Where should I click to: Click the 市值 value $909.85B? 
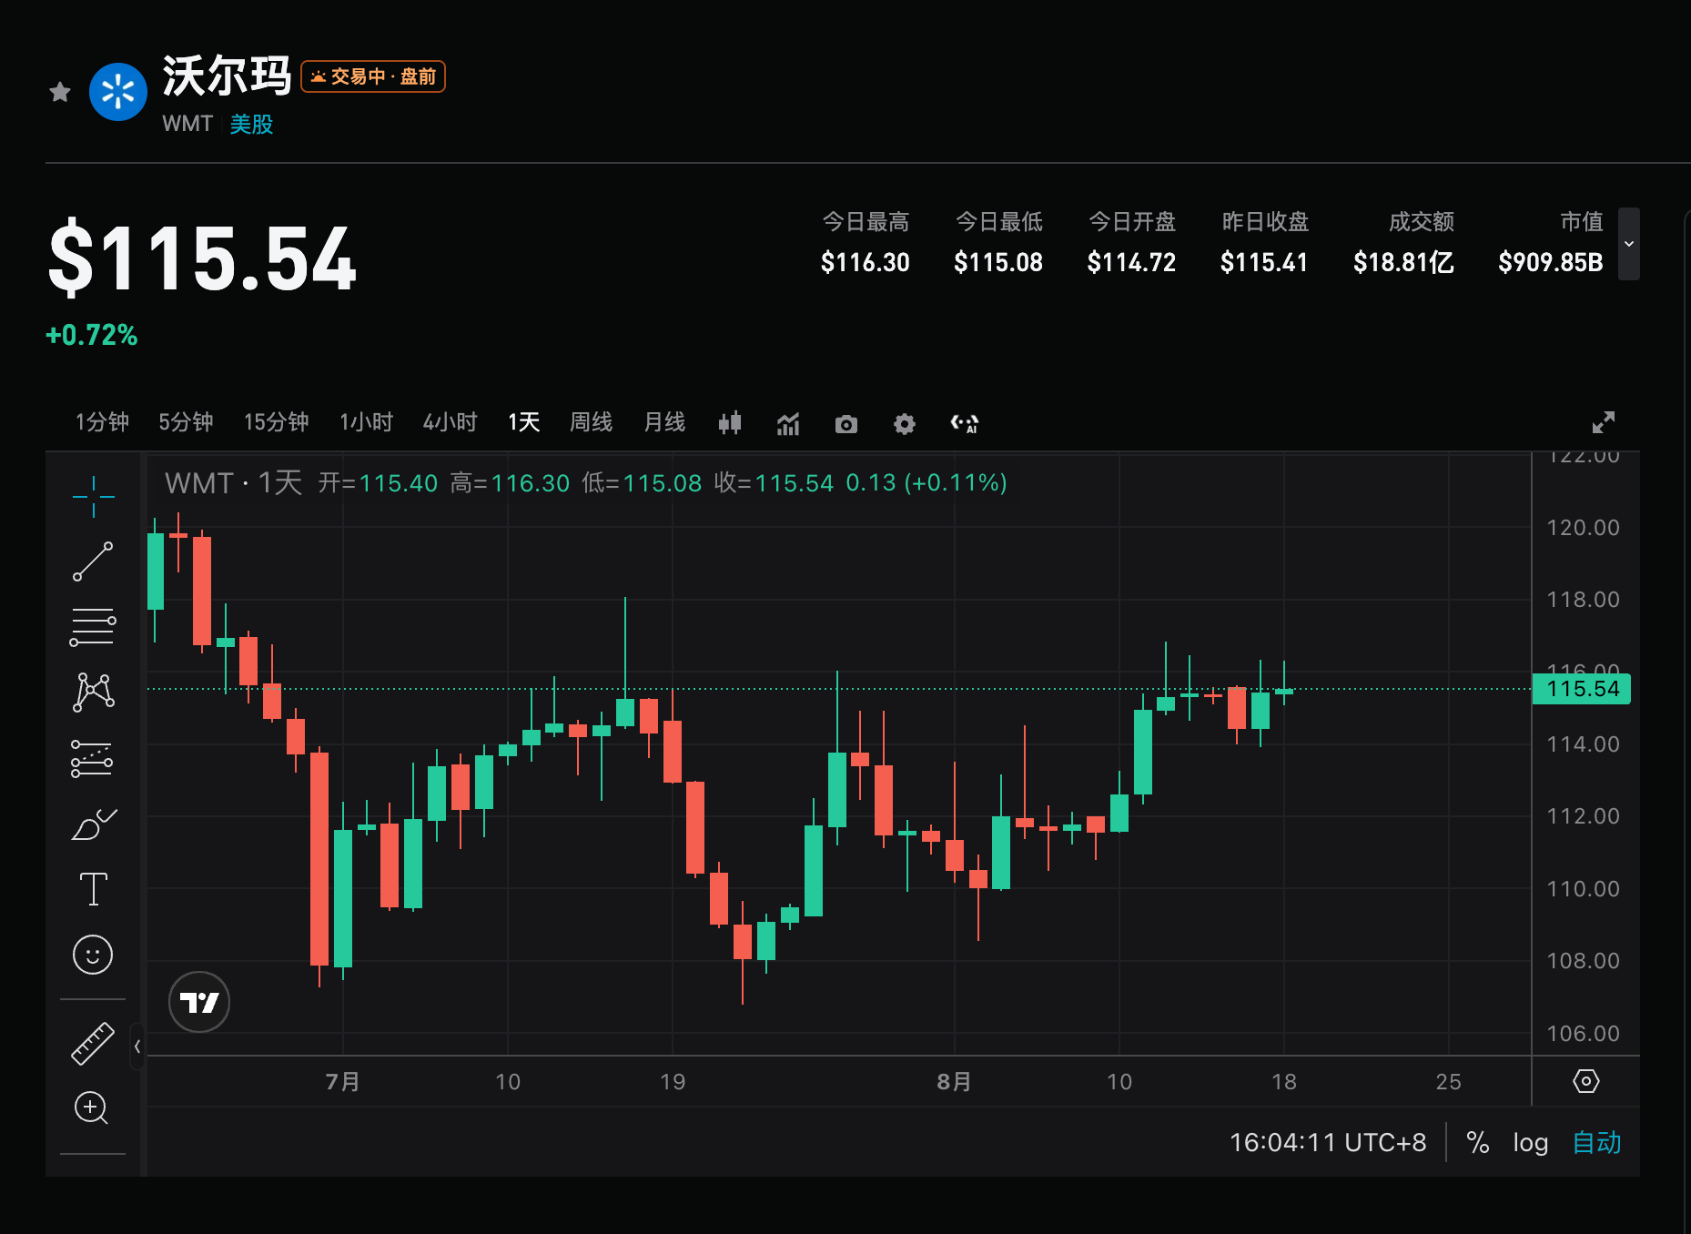[x=1551, y=263]
